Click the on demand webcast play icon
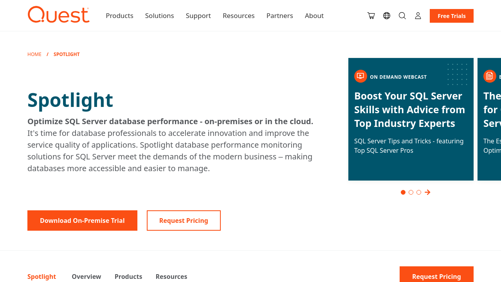501x282 pixels. click(360, 76)
